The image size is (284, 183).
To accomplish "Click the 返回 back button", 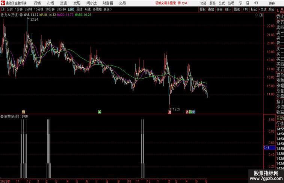I will pyautogui.click(x=271, y=9).
